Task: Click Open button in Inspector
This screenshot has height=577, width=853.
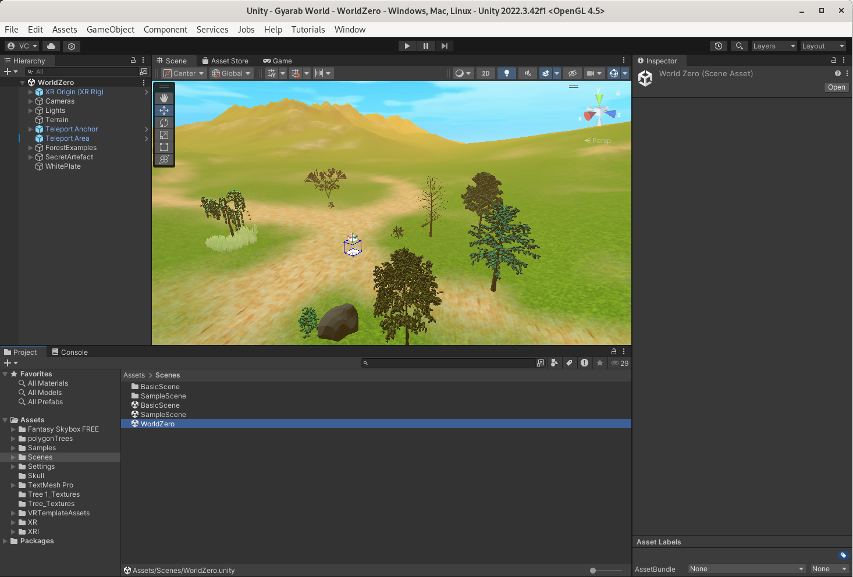Action: pos(836,87)
